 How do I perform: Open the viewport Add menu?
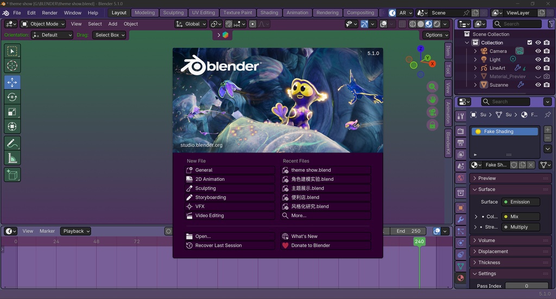(113, 24)
